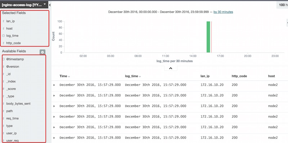This screenshot has height=143, width=288.
Task: Select the log_time selected field
Action: (x=12, y=36)
